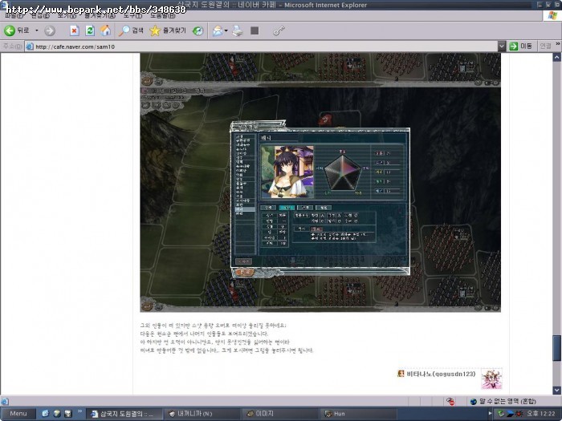Open the 보기 (View) menu
The width and height of the screenshot is (562, 421).
click(67, 15)
